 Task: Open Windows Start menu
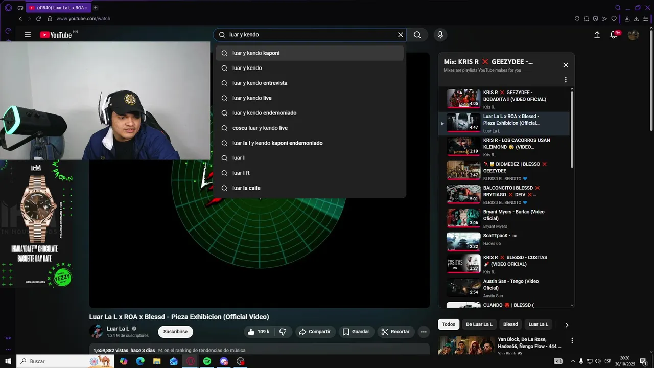pos(8,361)
